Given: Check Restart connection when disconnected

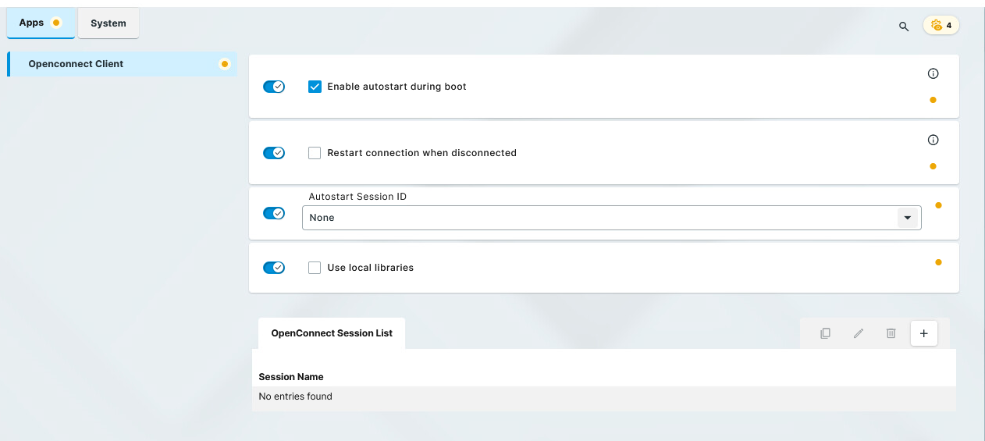Looking at the screenshot, I should coord(315,153).
